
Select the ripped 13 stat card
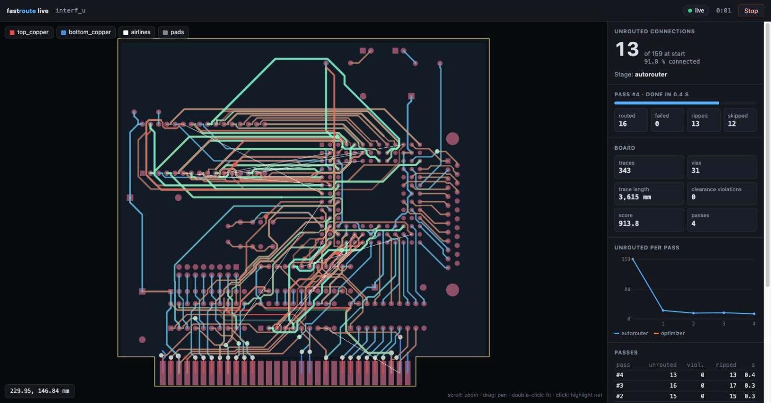704,120
